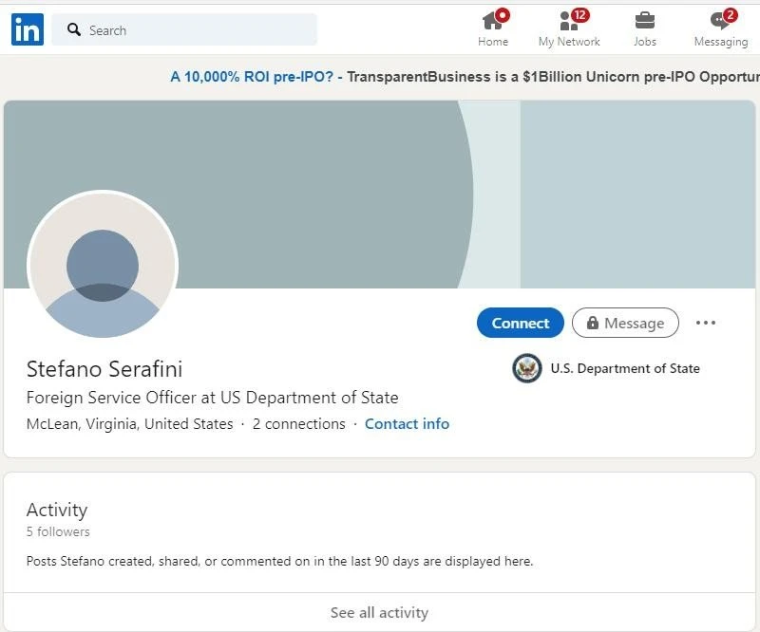
Task: Open the Messaging icon
Action: (720, 21)
